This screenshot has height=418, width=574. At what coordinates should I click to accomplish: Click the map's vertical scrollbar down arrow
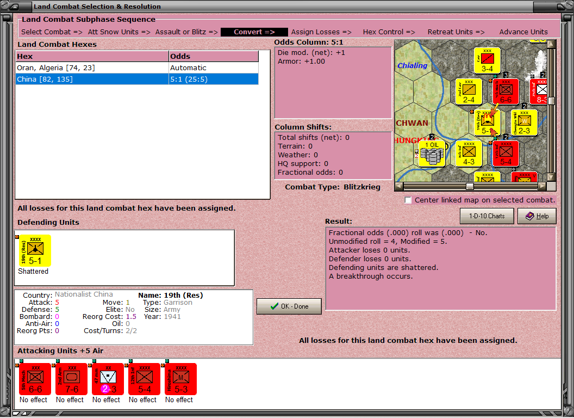coord(551,177)
